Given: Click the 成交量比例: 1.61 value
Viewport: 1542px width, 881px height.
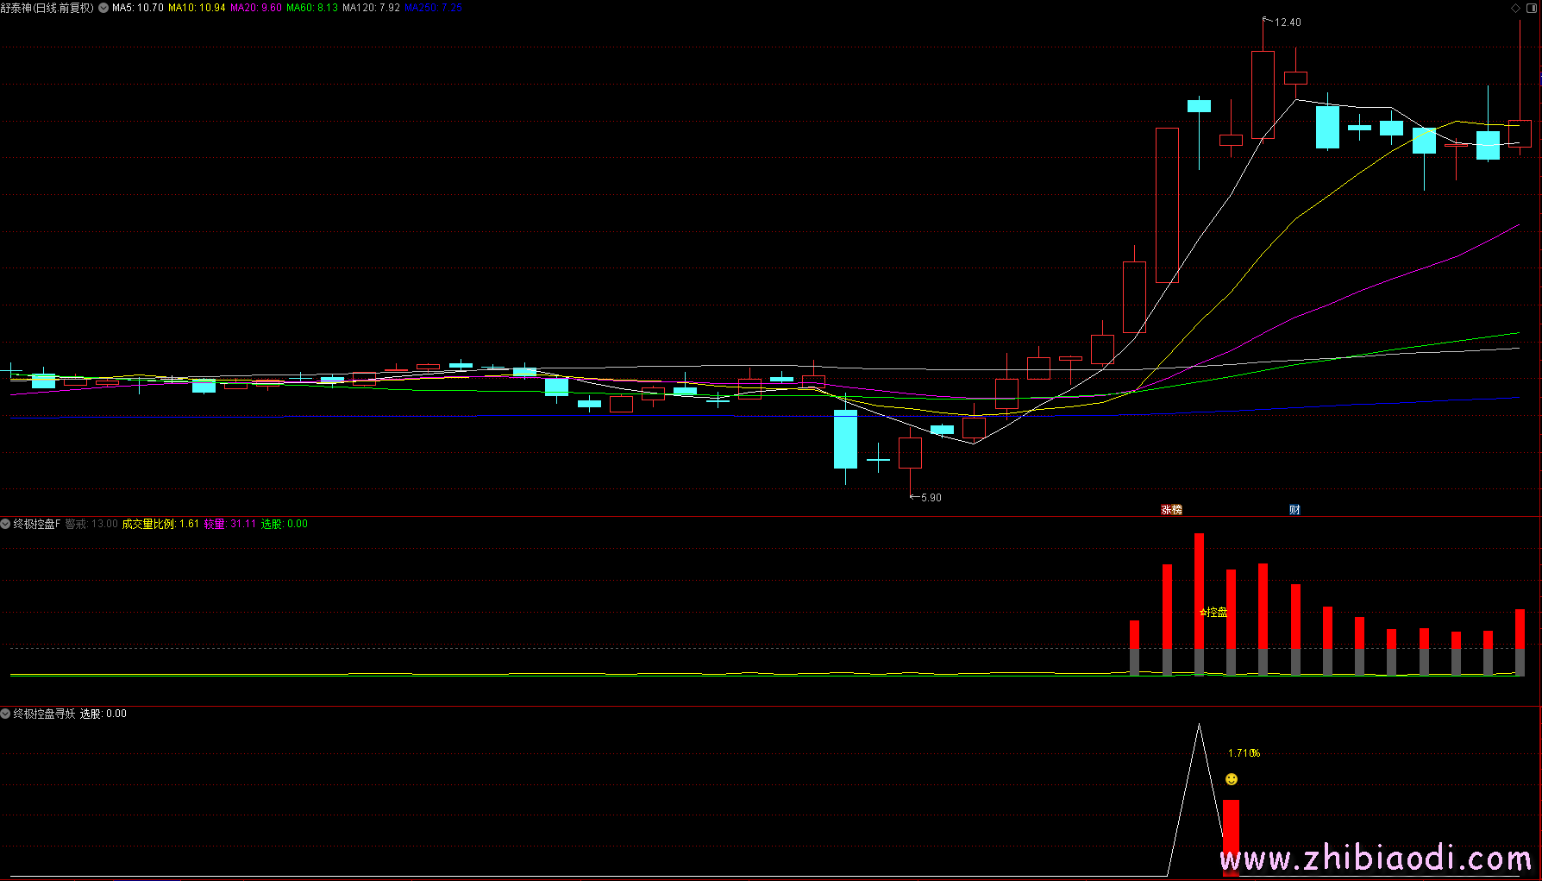Looking at the screenshot, I should 160,524.
